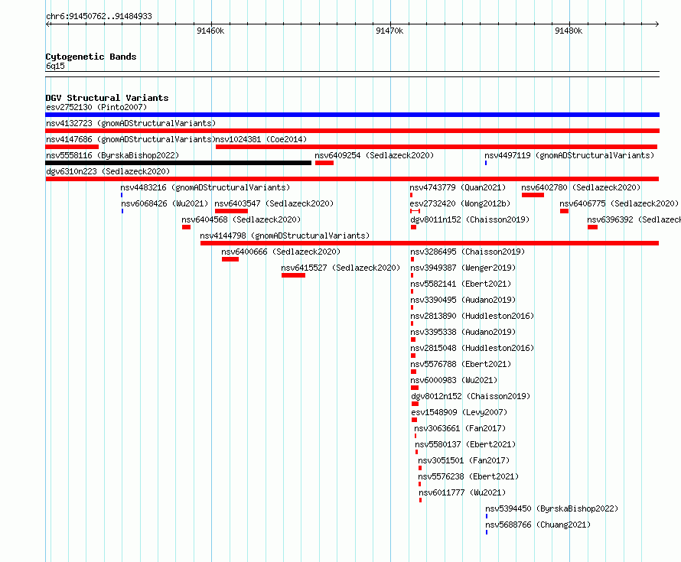681x562 pixels.
Task: Select the red nsv6402780 variant bar
Action: coord(533,195)
